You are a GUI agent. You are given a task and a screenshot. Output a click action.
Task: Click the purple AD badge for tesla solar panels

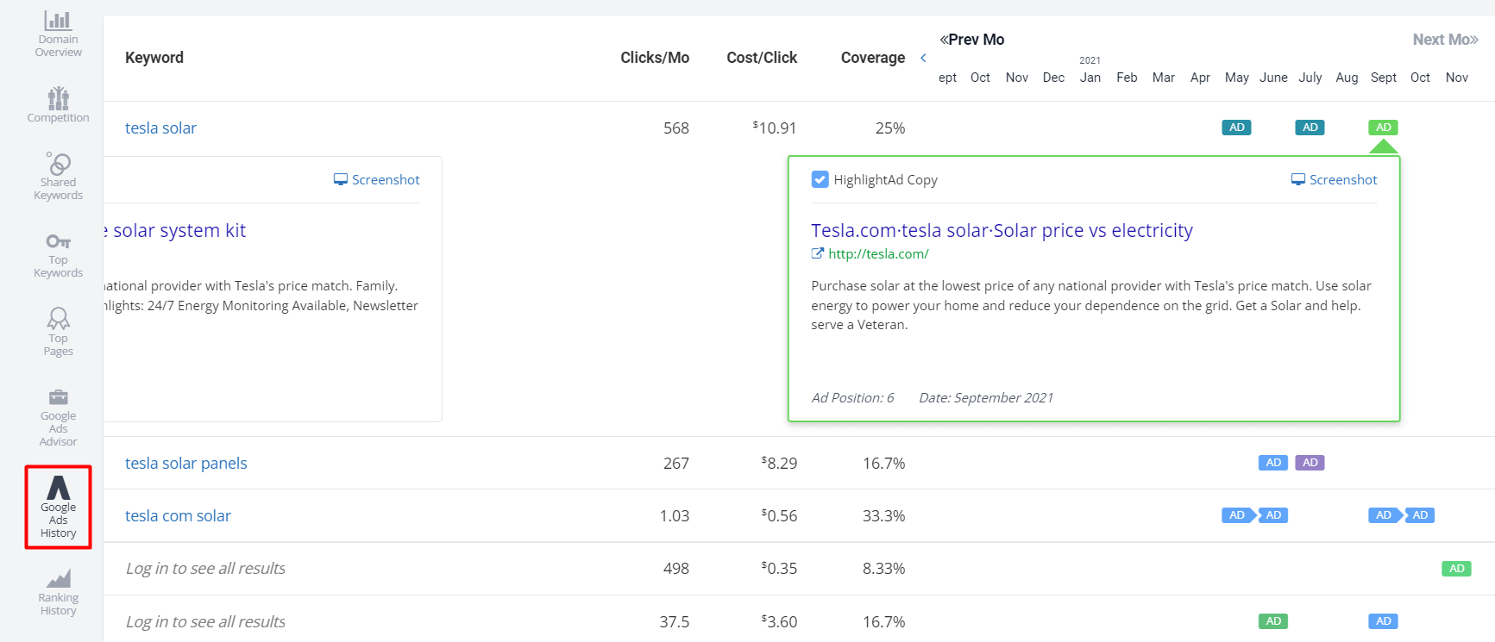[1310, 463]
